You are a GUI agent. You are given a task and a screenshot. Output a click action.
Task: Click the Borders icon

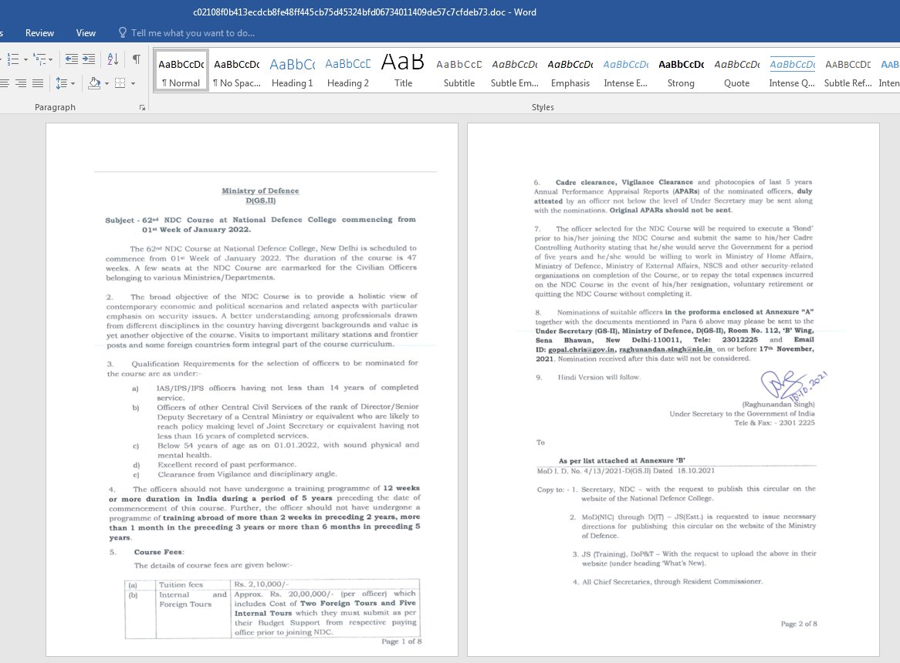click(120, 84)
